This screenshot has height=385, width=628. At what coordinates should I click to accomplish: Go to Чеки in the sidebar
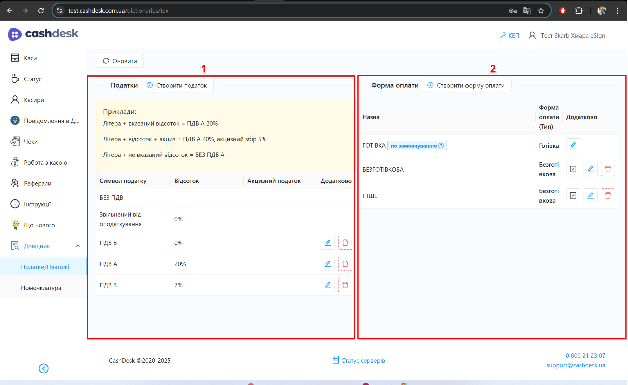point(31,141)
